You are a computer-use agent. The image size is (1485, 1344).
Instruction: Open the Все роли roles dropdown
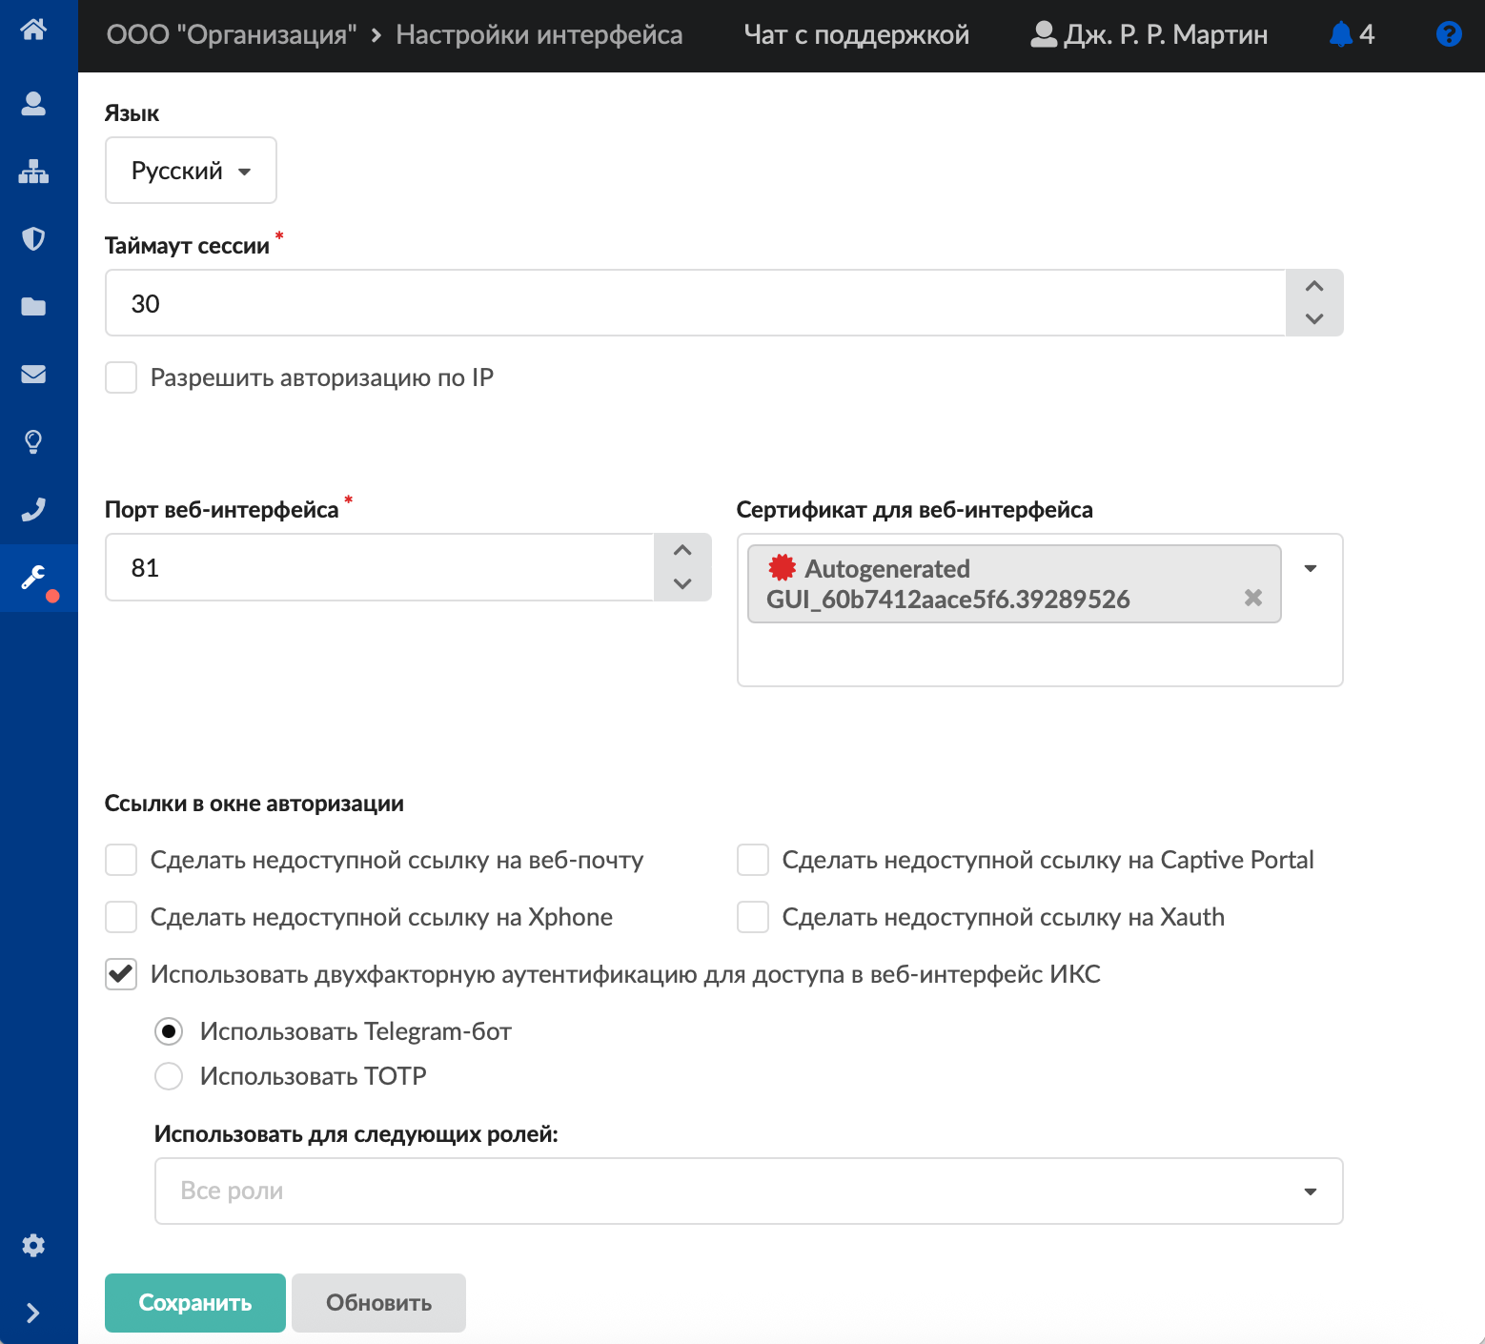(x=748, y=1191)
